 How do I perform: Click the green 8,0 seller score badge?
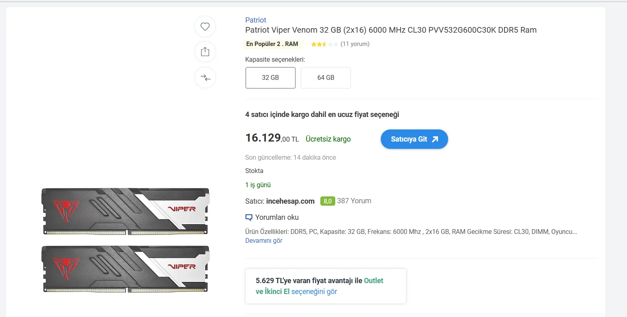(x=328, y=201)
